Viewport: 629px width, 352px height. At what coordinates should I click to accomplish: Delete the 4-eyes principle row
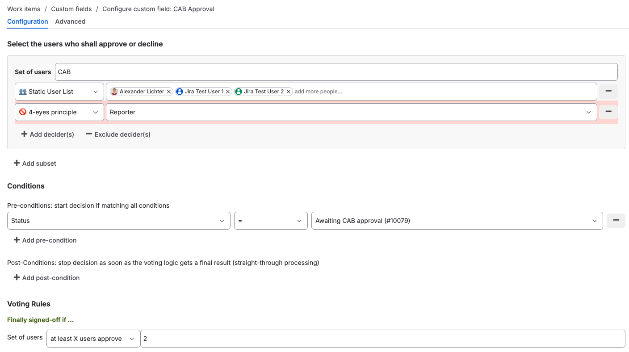point(608,112)
